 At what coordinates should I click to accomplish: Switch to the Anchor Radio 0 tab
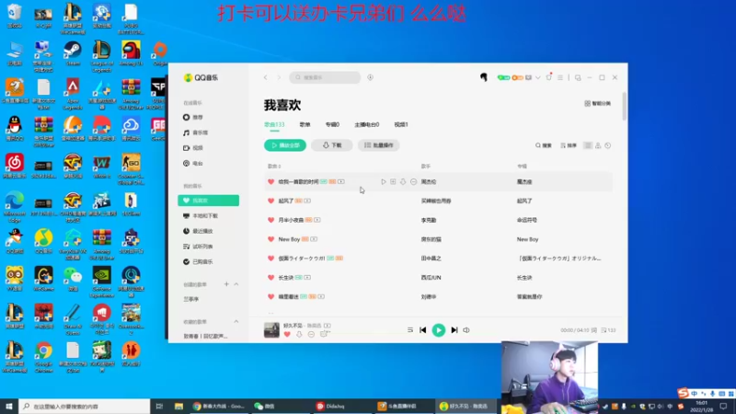[x=366, y=125]
